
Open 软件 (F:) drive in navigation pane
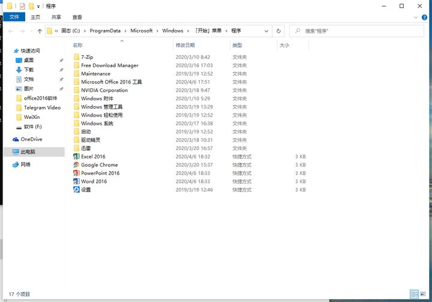click(x=32, y=127)
